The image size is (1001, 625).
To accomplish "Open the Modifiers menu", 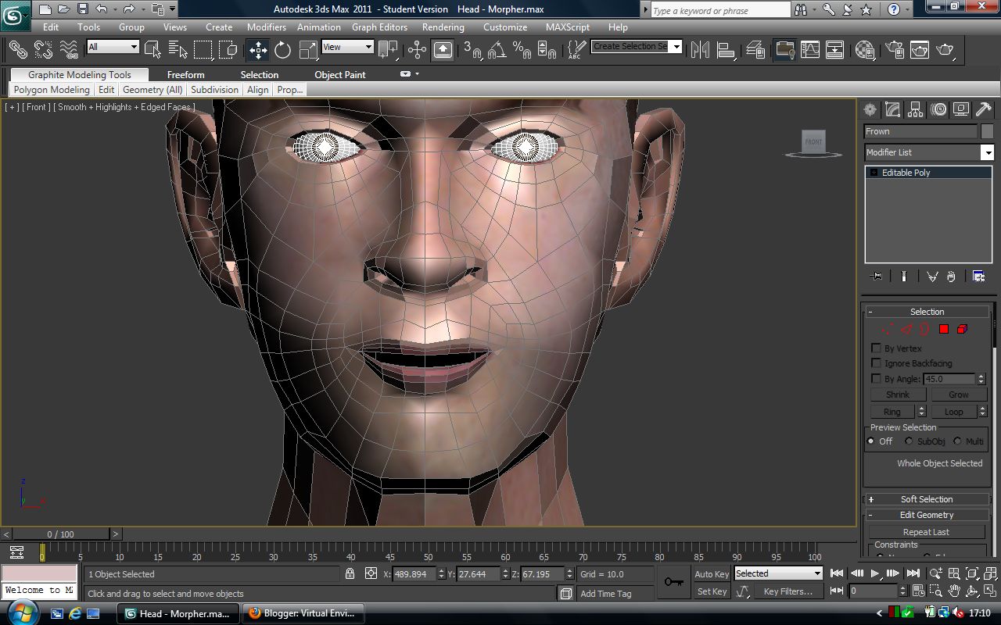I will [267, 27].
